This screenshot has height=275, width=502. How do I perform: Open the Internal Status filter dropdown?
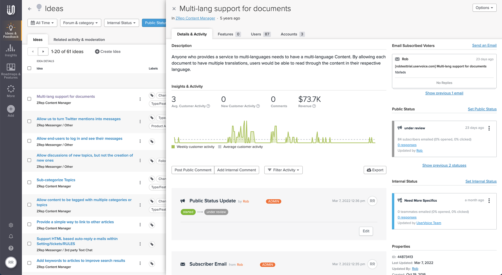pyautogui.click(x=121, y=23)
